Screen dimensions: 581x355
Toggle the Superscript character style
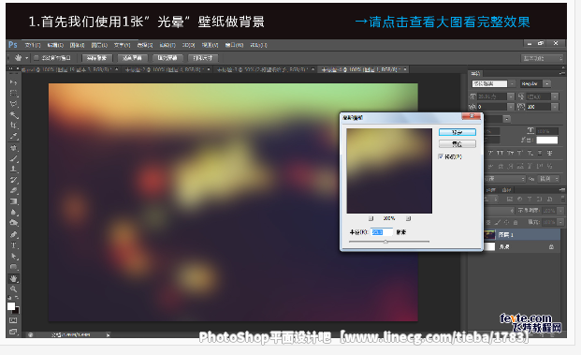pos(520,153)
